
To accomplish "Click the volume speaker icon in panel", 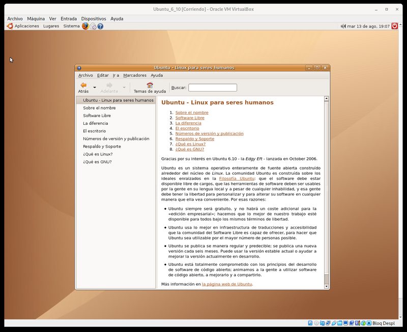I will [x=343, y=26].
